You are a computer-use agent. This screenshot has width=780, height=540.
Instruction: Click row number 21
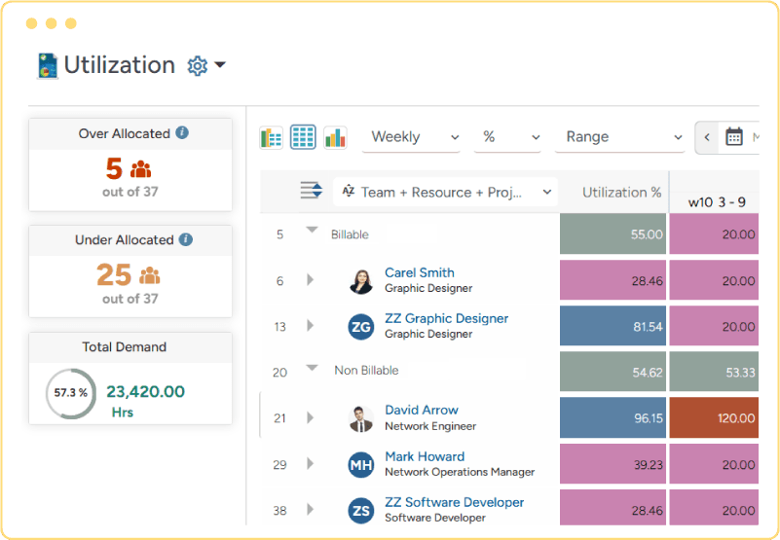click(x=279, y=418)
